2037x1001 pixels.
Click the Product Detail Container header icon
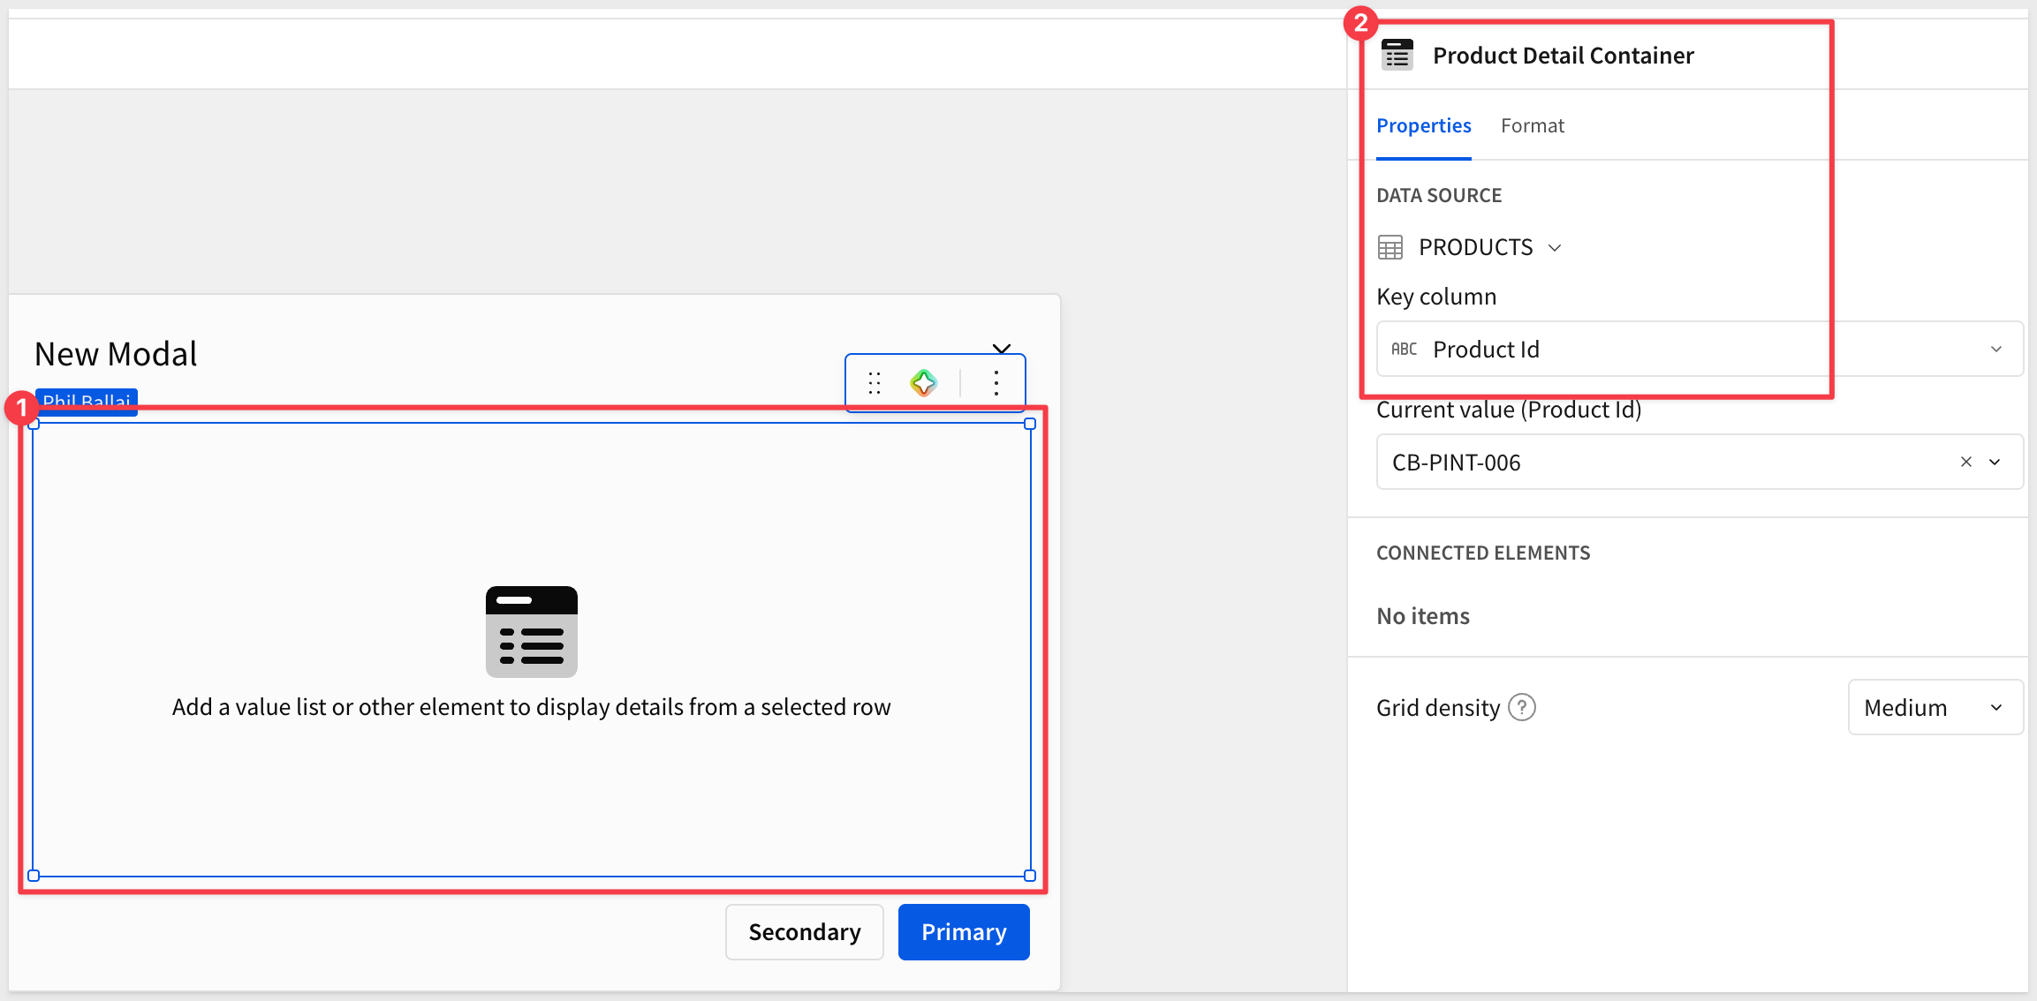click(1397, 55)
